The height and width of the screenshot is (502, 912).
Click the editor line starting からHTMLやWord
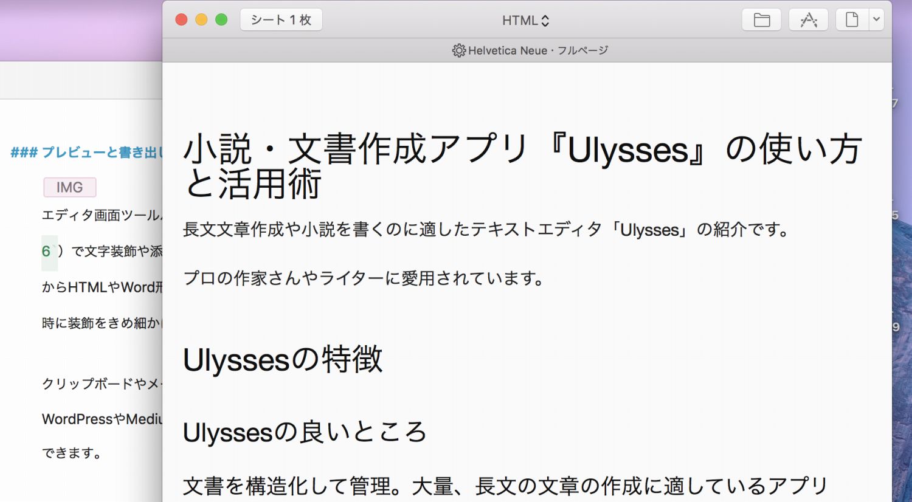102,287
